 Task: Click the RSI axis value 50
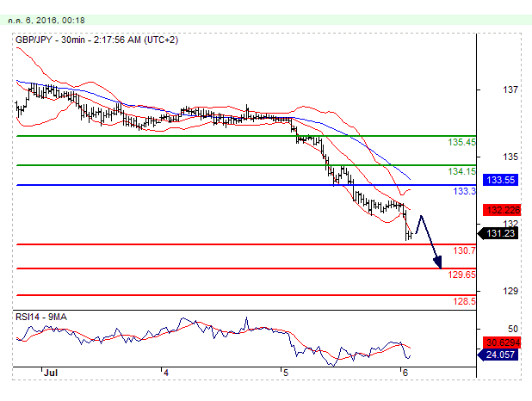[513, 329]
